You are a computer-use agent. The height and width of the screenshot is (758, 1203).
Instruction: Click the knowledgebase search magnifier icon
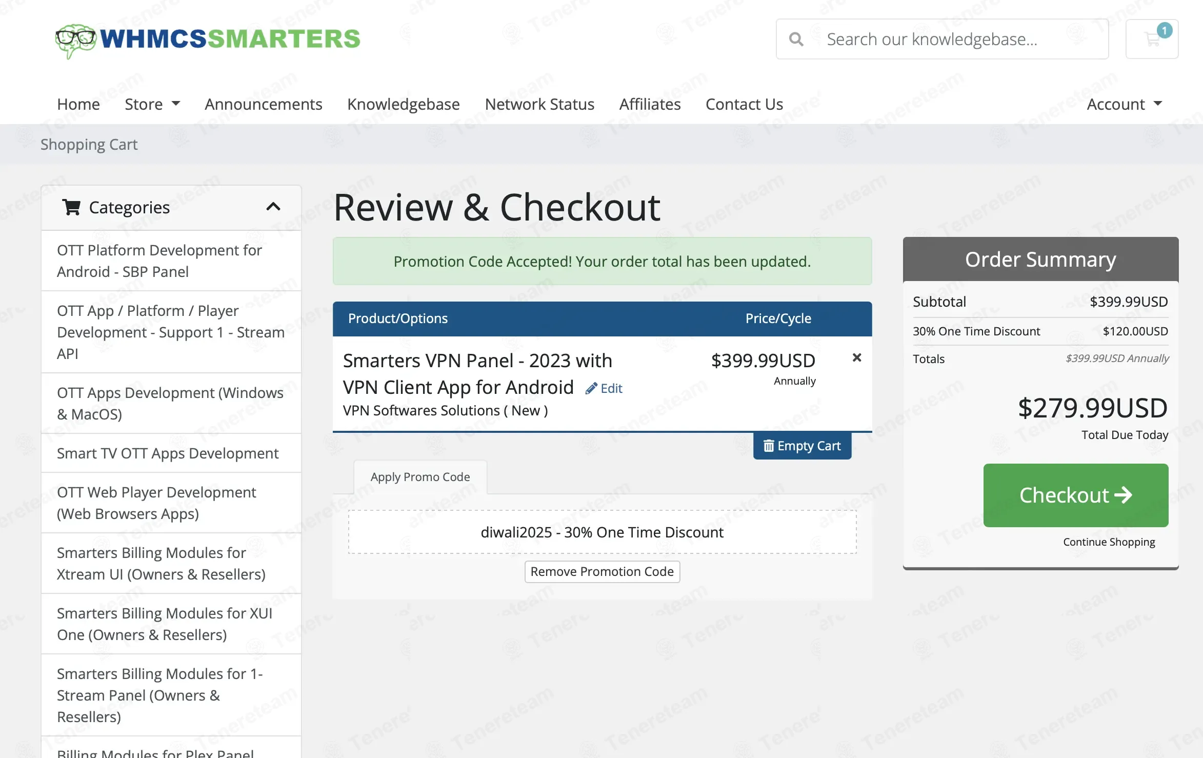[796, 39]
